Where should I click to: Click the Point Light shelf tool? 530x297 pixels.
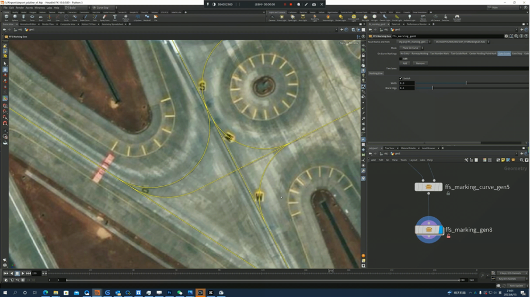tap(281, 17)
